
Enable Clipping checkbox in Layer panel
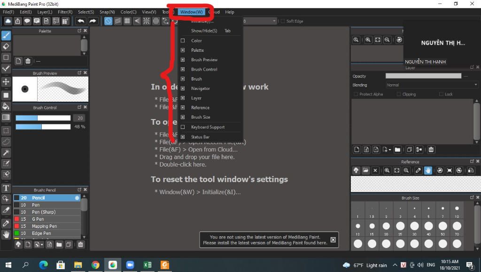pos(398,94)
